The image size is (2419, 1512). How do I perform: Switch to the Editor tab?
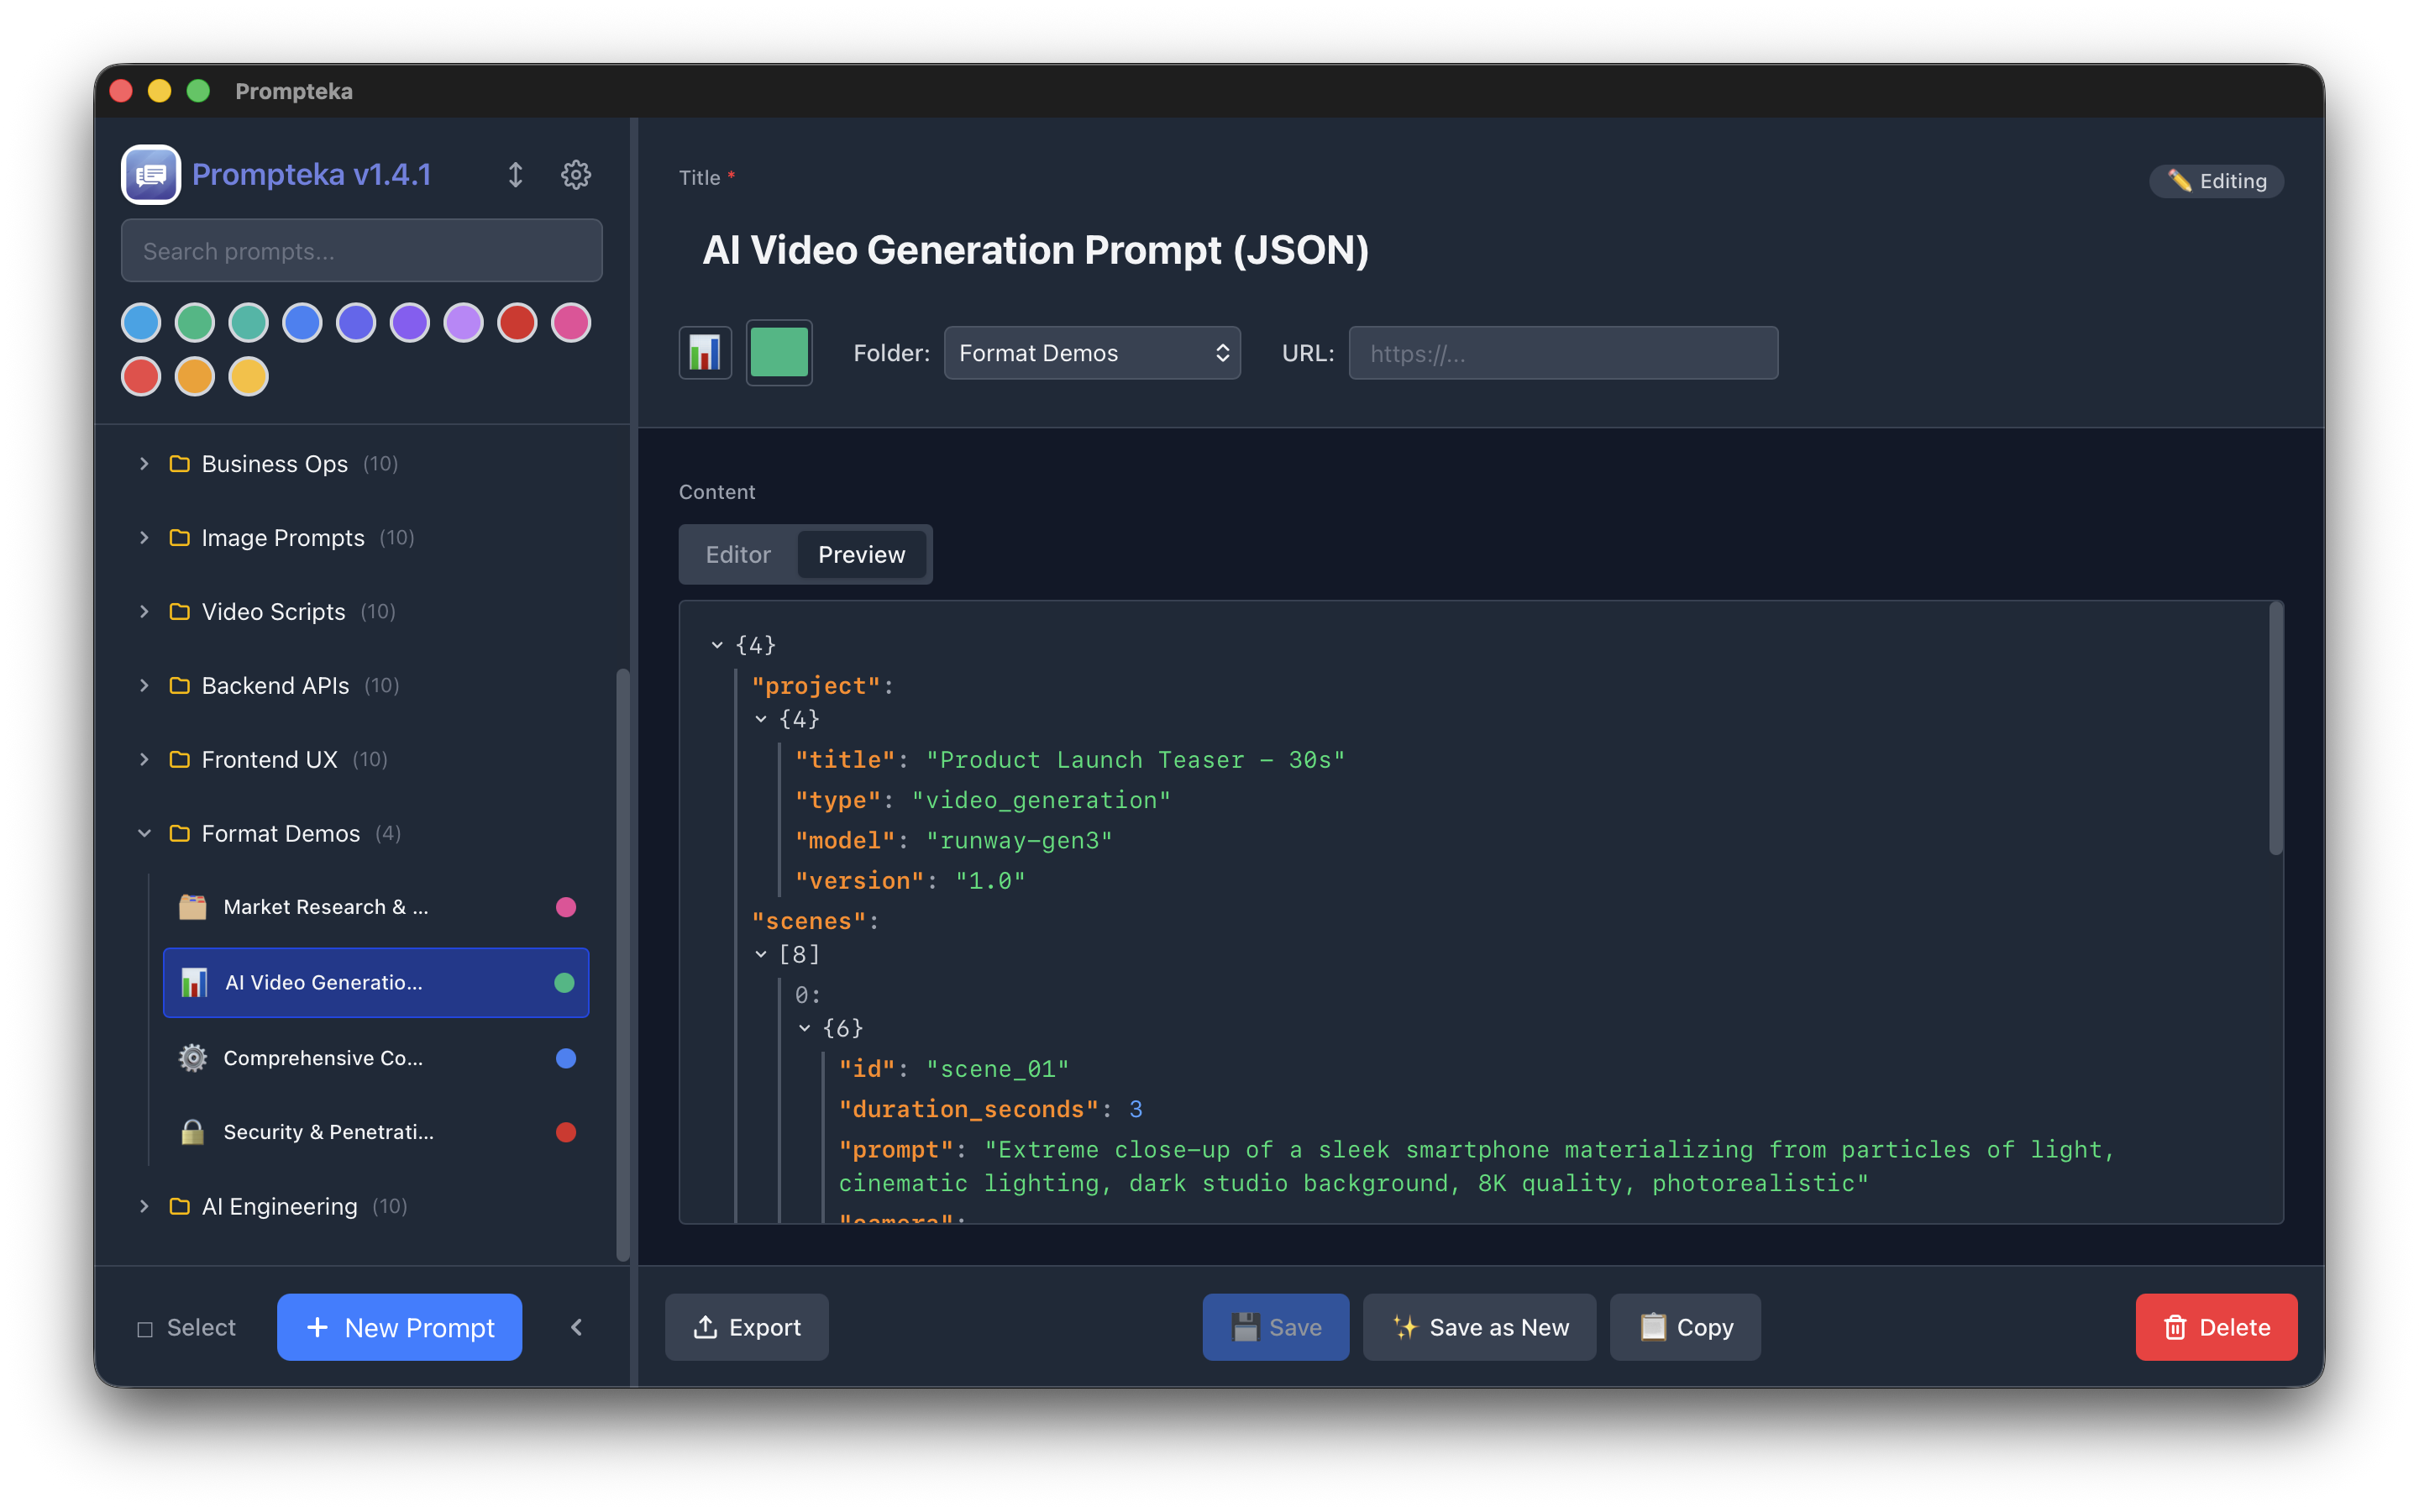point(737,554)
